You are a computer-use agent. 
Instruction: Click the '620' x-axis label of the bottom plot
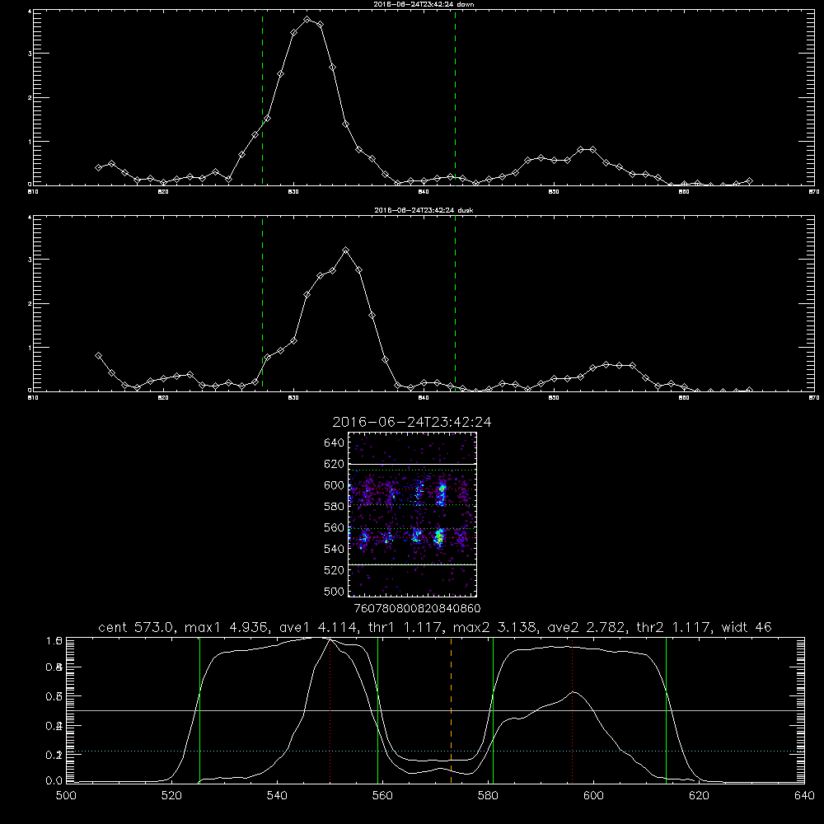(699, 796)
